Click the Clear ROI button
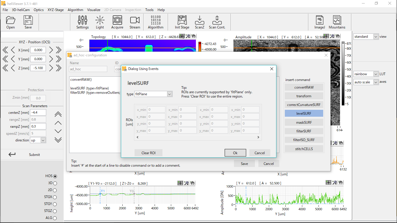Image resolution: width=397 pixels, height=223 pixels. point(148,153)
